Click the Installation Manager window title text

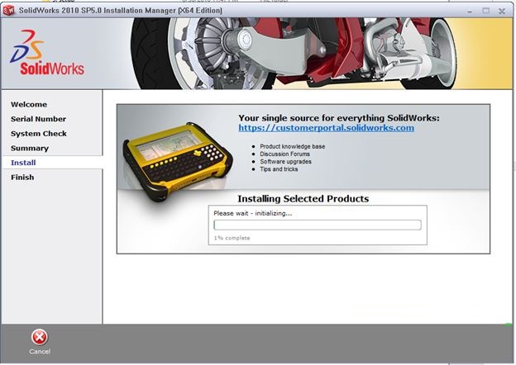click(121, 11)
